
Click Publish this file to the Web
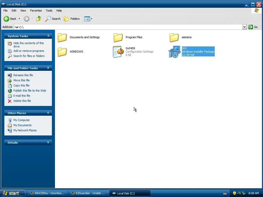point(30,91)
